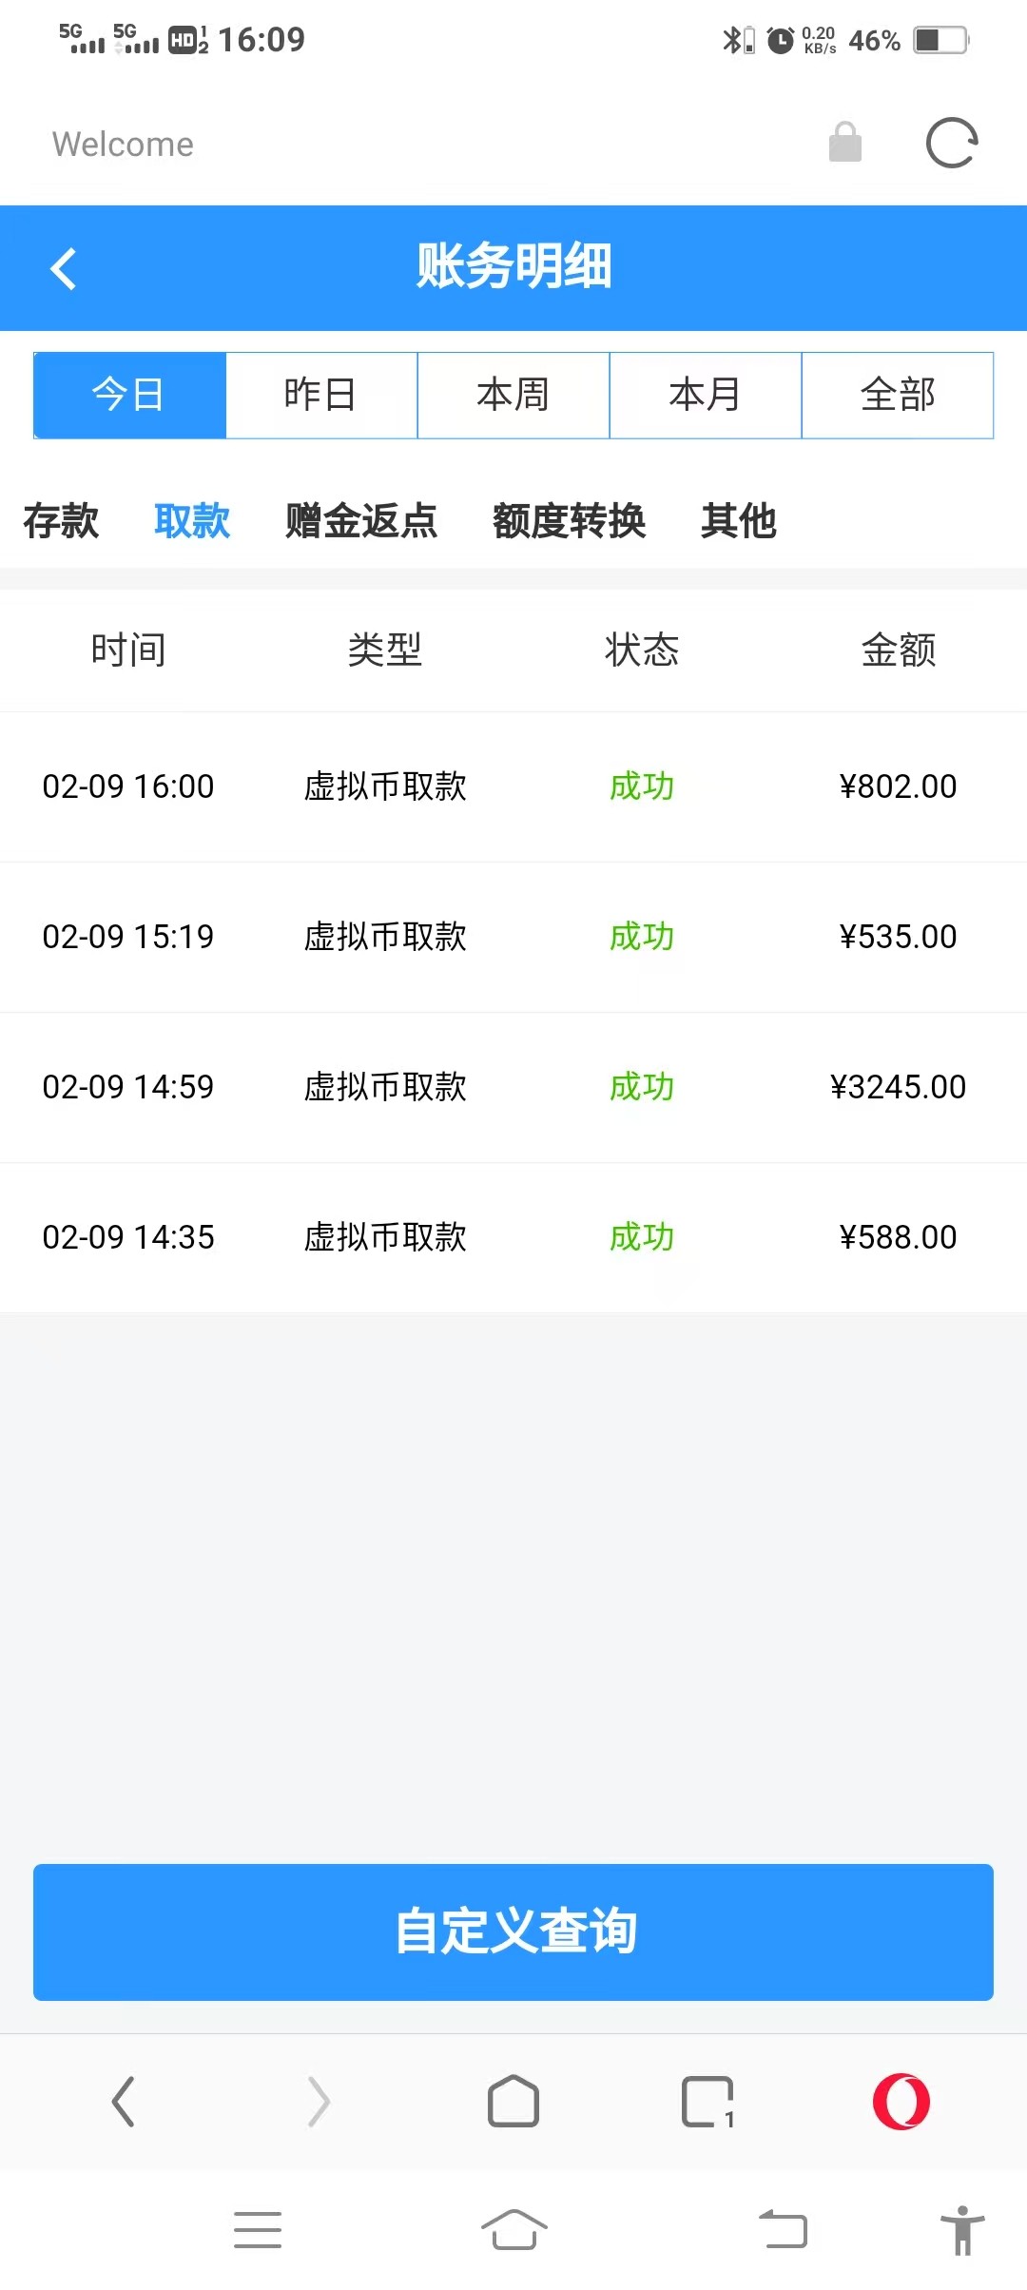Open the Opera menu icon

click(x=901, y=2101)
